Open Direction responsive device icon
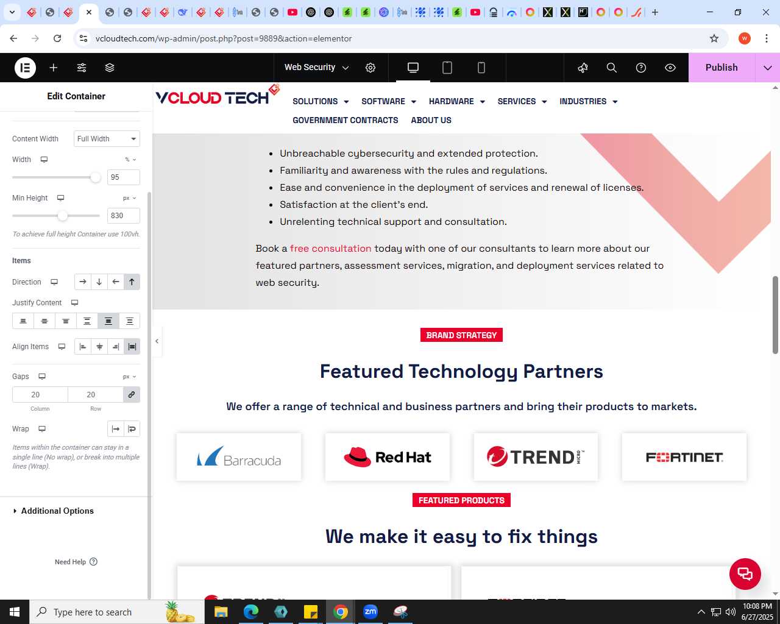The image size is (780, 624). click(x=54, y=282)
